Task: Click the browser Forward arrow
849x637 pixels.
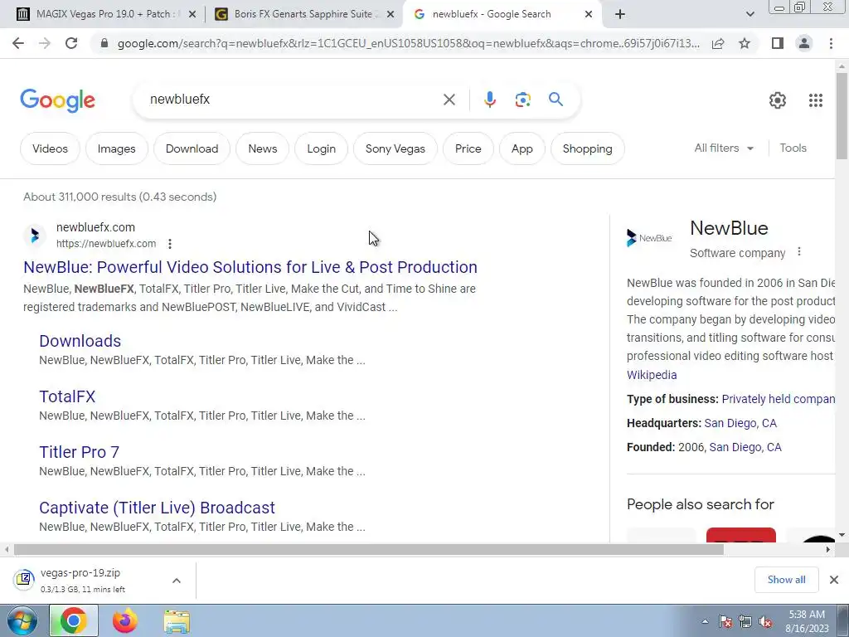Action: (45, 43)
